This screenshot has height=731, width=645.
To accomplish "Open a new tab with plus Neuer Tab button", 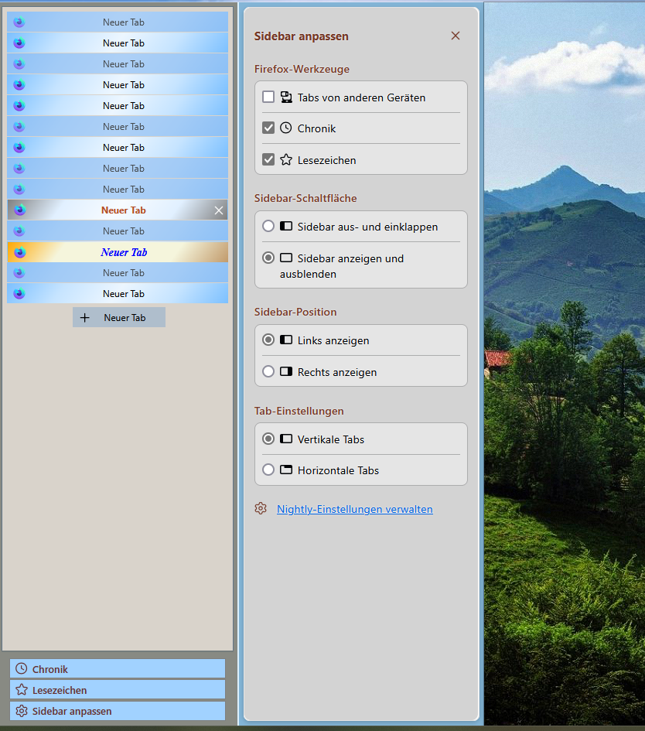I will pyautogui.click(x=119, y=317).
